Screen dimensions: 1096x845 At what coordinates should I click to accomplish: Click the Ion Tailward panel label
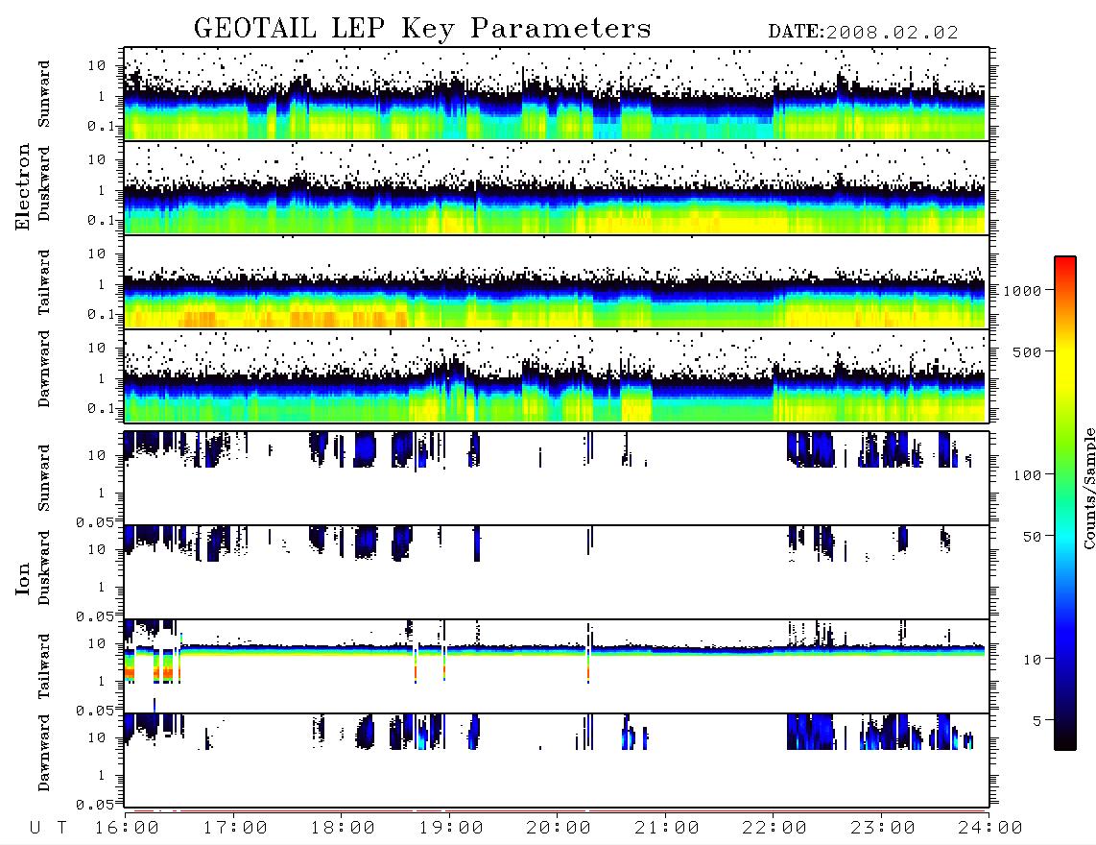pyautogui.click(x=44, y=666)
